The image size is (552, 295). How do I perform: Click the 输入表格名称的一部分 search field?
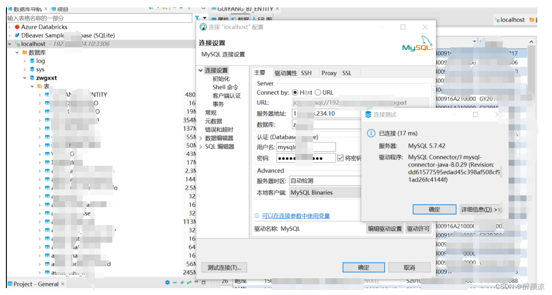(100, 18)
